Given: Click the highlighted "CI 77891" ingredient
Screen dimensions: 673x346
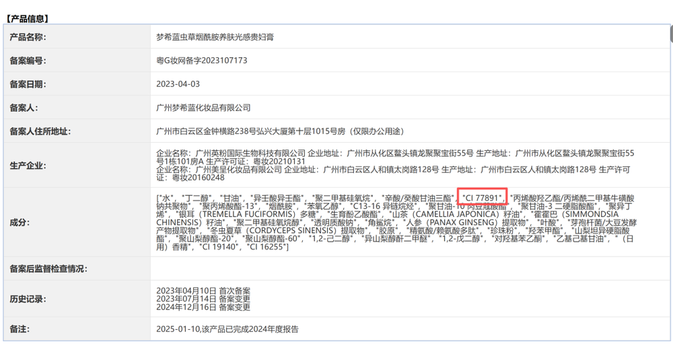Looking at the screenshot, I should pos(482,197).
